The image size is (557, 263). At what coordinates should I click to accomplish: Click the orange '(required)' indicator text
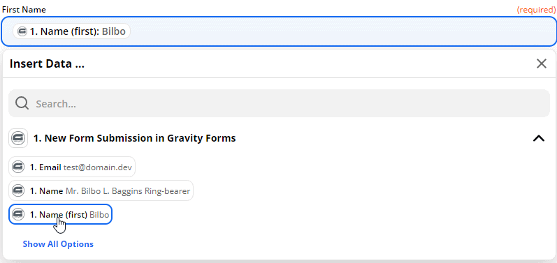pos(537,10)
